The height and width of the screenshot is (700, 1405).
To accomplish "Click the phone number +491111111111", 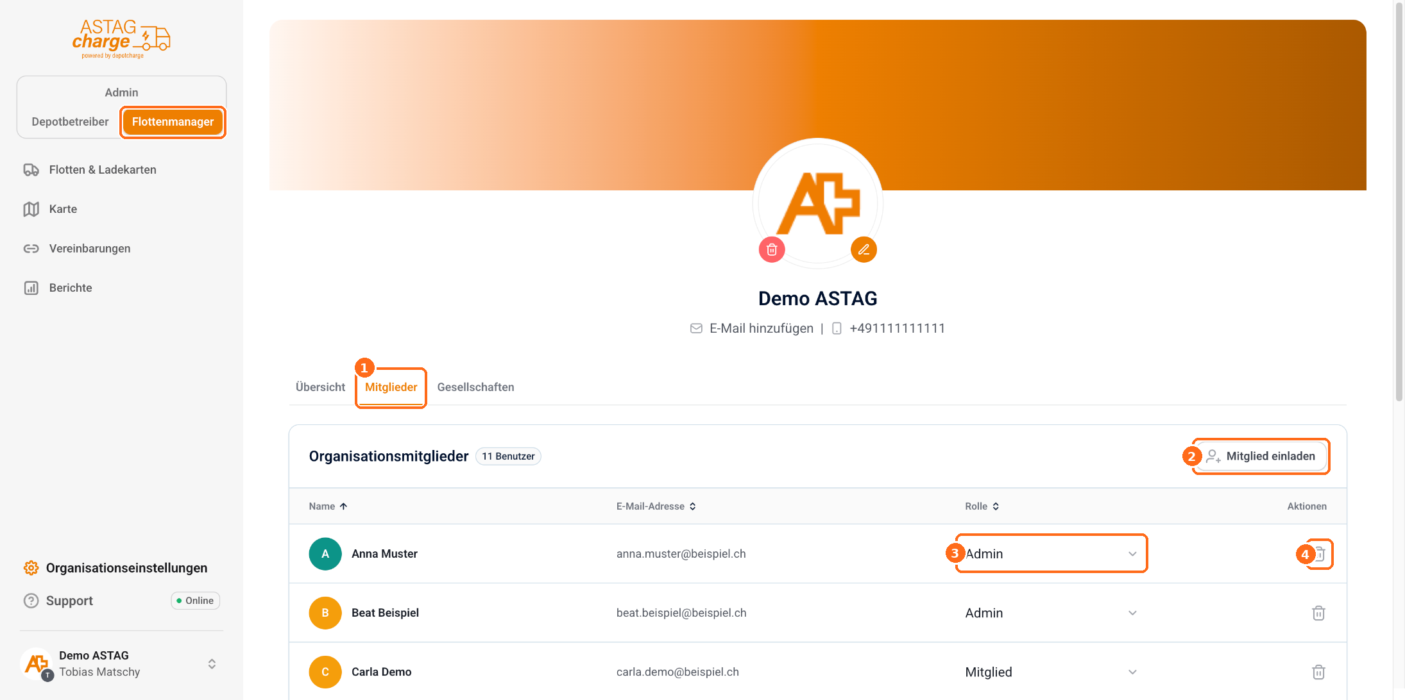I will coord(897,328).
